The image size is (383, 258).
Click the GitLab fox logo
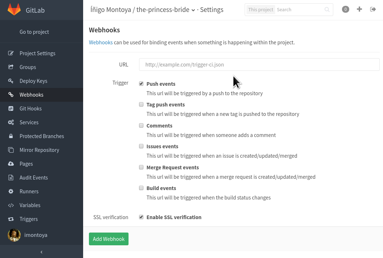[x=15, y=9]
